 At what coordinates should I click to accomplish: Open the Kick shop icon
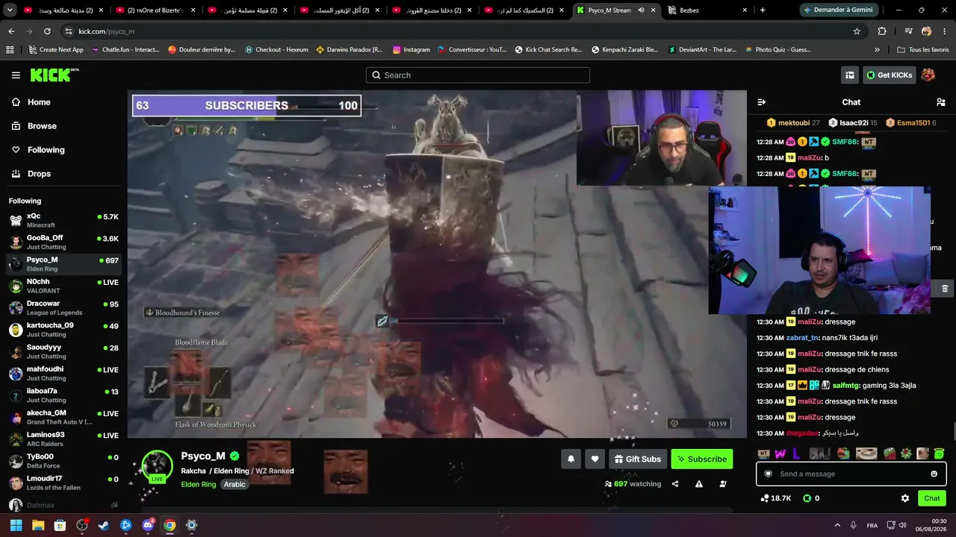[850, 75]
